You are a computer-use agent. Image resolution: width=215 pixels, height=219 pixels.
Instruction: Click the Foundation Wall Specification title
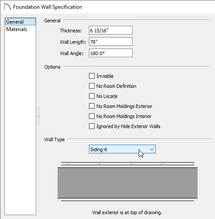tap(48, 7)
